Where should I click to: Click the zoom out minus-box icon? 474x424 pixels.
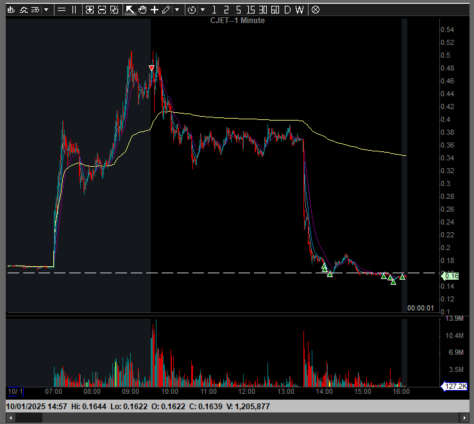[102, 10]
